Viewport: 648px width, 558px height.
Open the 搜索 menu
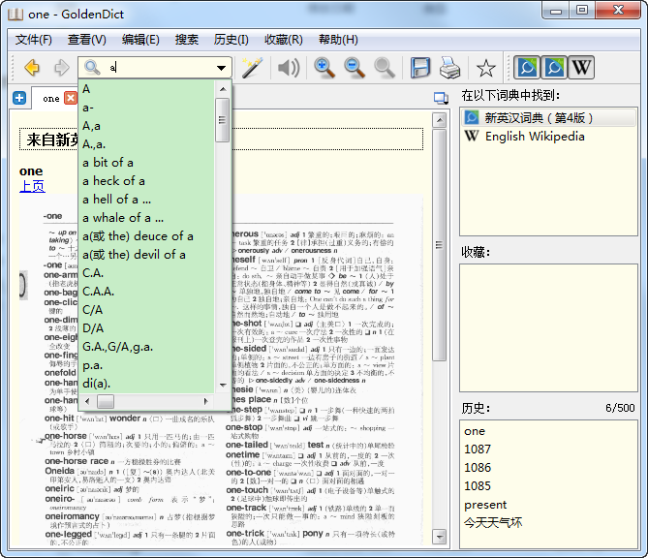pos(187,40)
